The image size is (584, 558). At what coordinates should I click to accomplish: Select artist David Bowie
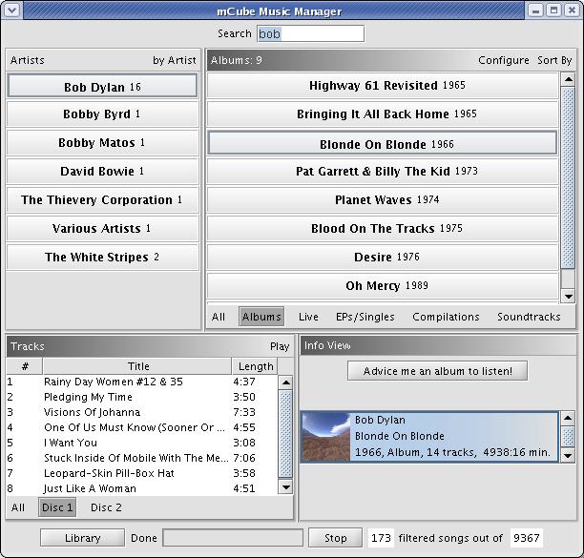tap(102, 172)
